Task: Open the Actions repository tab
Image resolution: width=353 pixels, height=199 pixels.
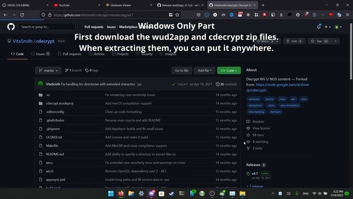Action: pyautogui.click(x=97, y=54)
